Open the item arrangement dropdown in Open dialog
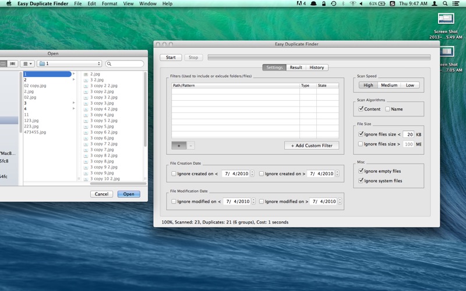This screenshot has height=291, width=466. tap(27, 63)
